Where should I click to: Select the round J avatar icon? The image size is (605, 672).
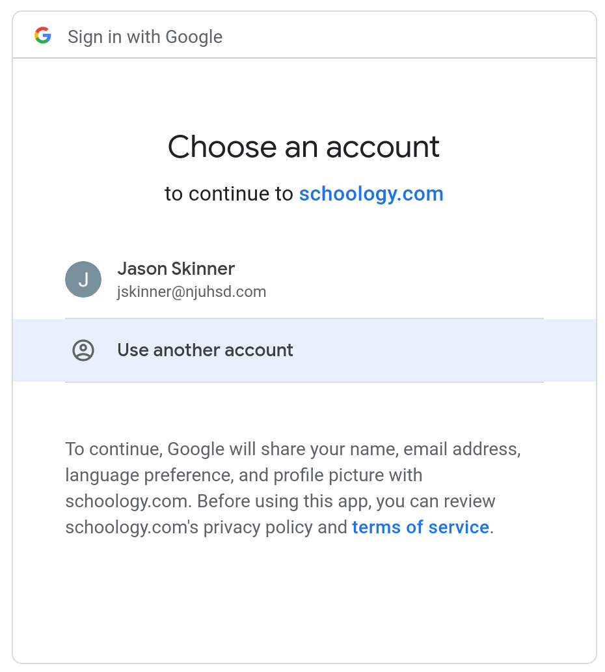[x=83, y=279]
